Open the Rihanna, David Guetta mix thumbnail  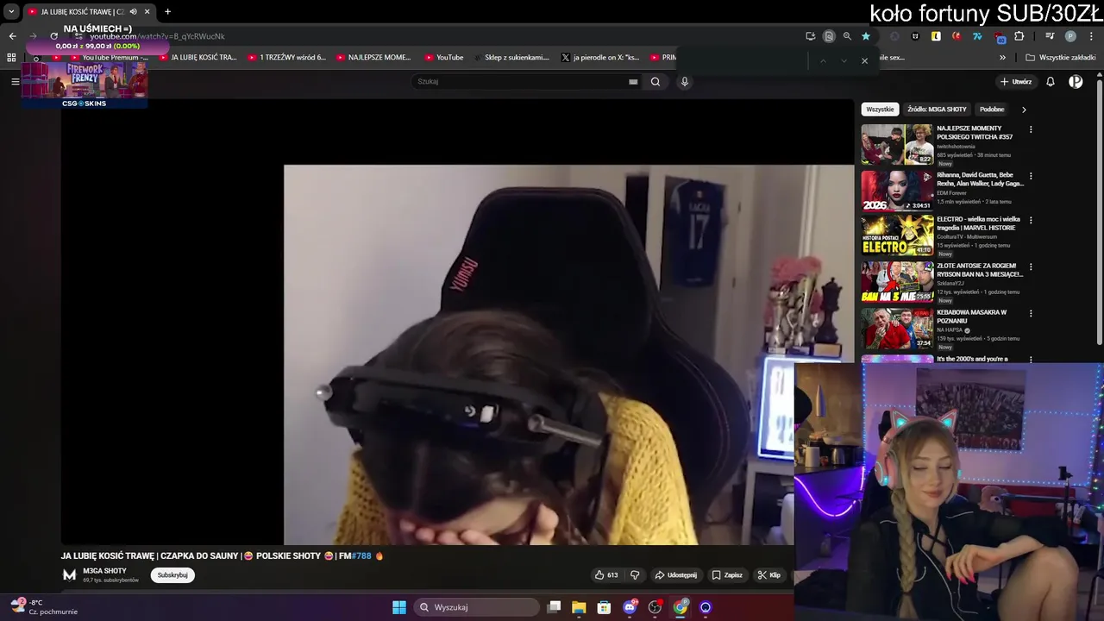pos(897,191)
